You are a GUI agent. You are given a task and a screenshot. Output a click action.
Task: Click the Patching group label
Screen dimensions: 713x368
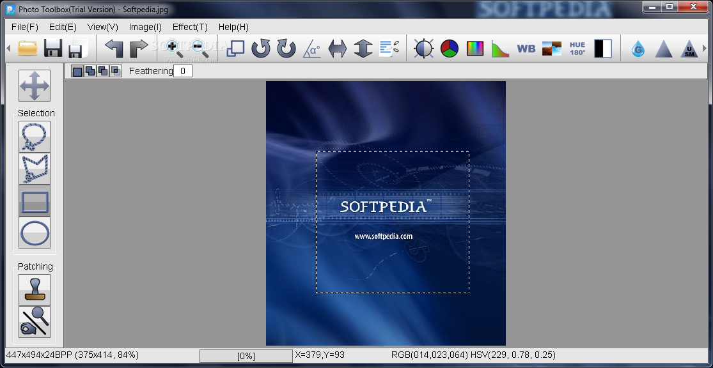pos(35,266)
